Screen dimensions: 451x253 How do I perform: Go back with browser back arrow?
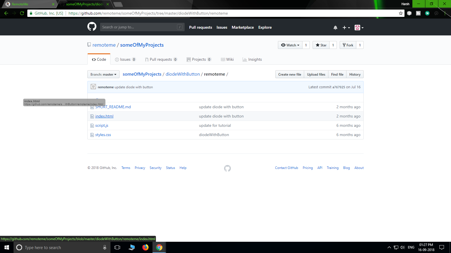point(6,13)
